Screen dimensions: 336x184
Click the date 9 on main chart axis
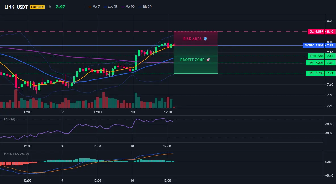point(62,112)
